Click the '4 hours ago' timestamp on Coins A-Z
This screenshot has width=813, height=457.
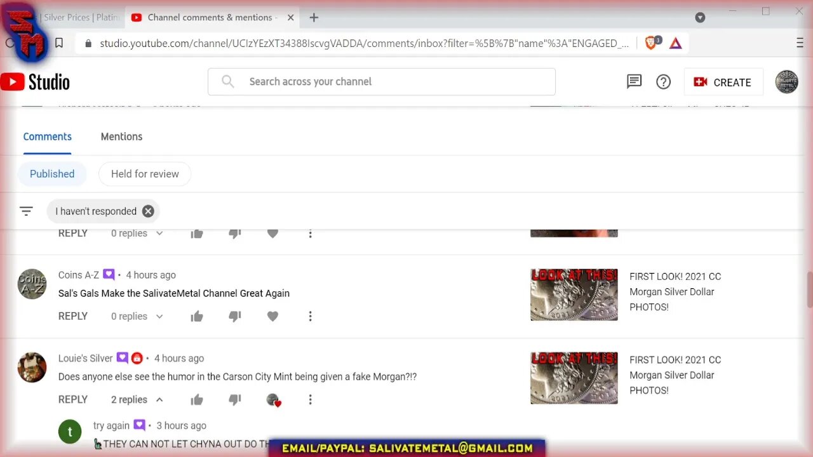151,275
